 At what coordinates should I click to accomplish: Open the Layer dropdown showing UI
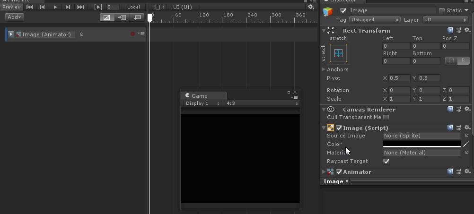tap(445, 20)
